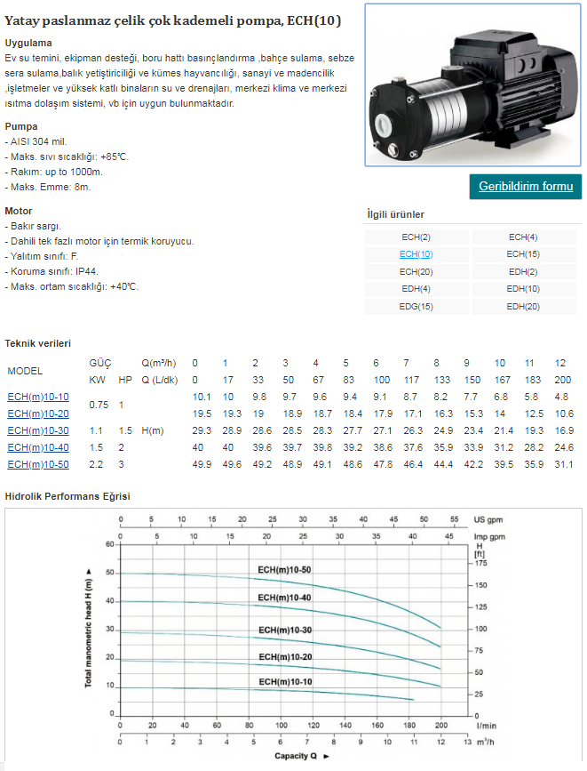This screenshot has width=587, height=771.
Task: Click the 200 L/dk flow header value
Action: [x=563, y=380]
